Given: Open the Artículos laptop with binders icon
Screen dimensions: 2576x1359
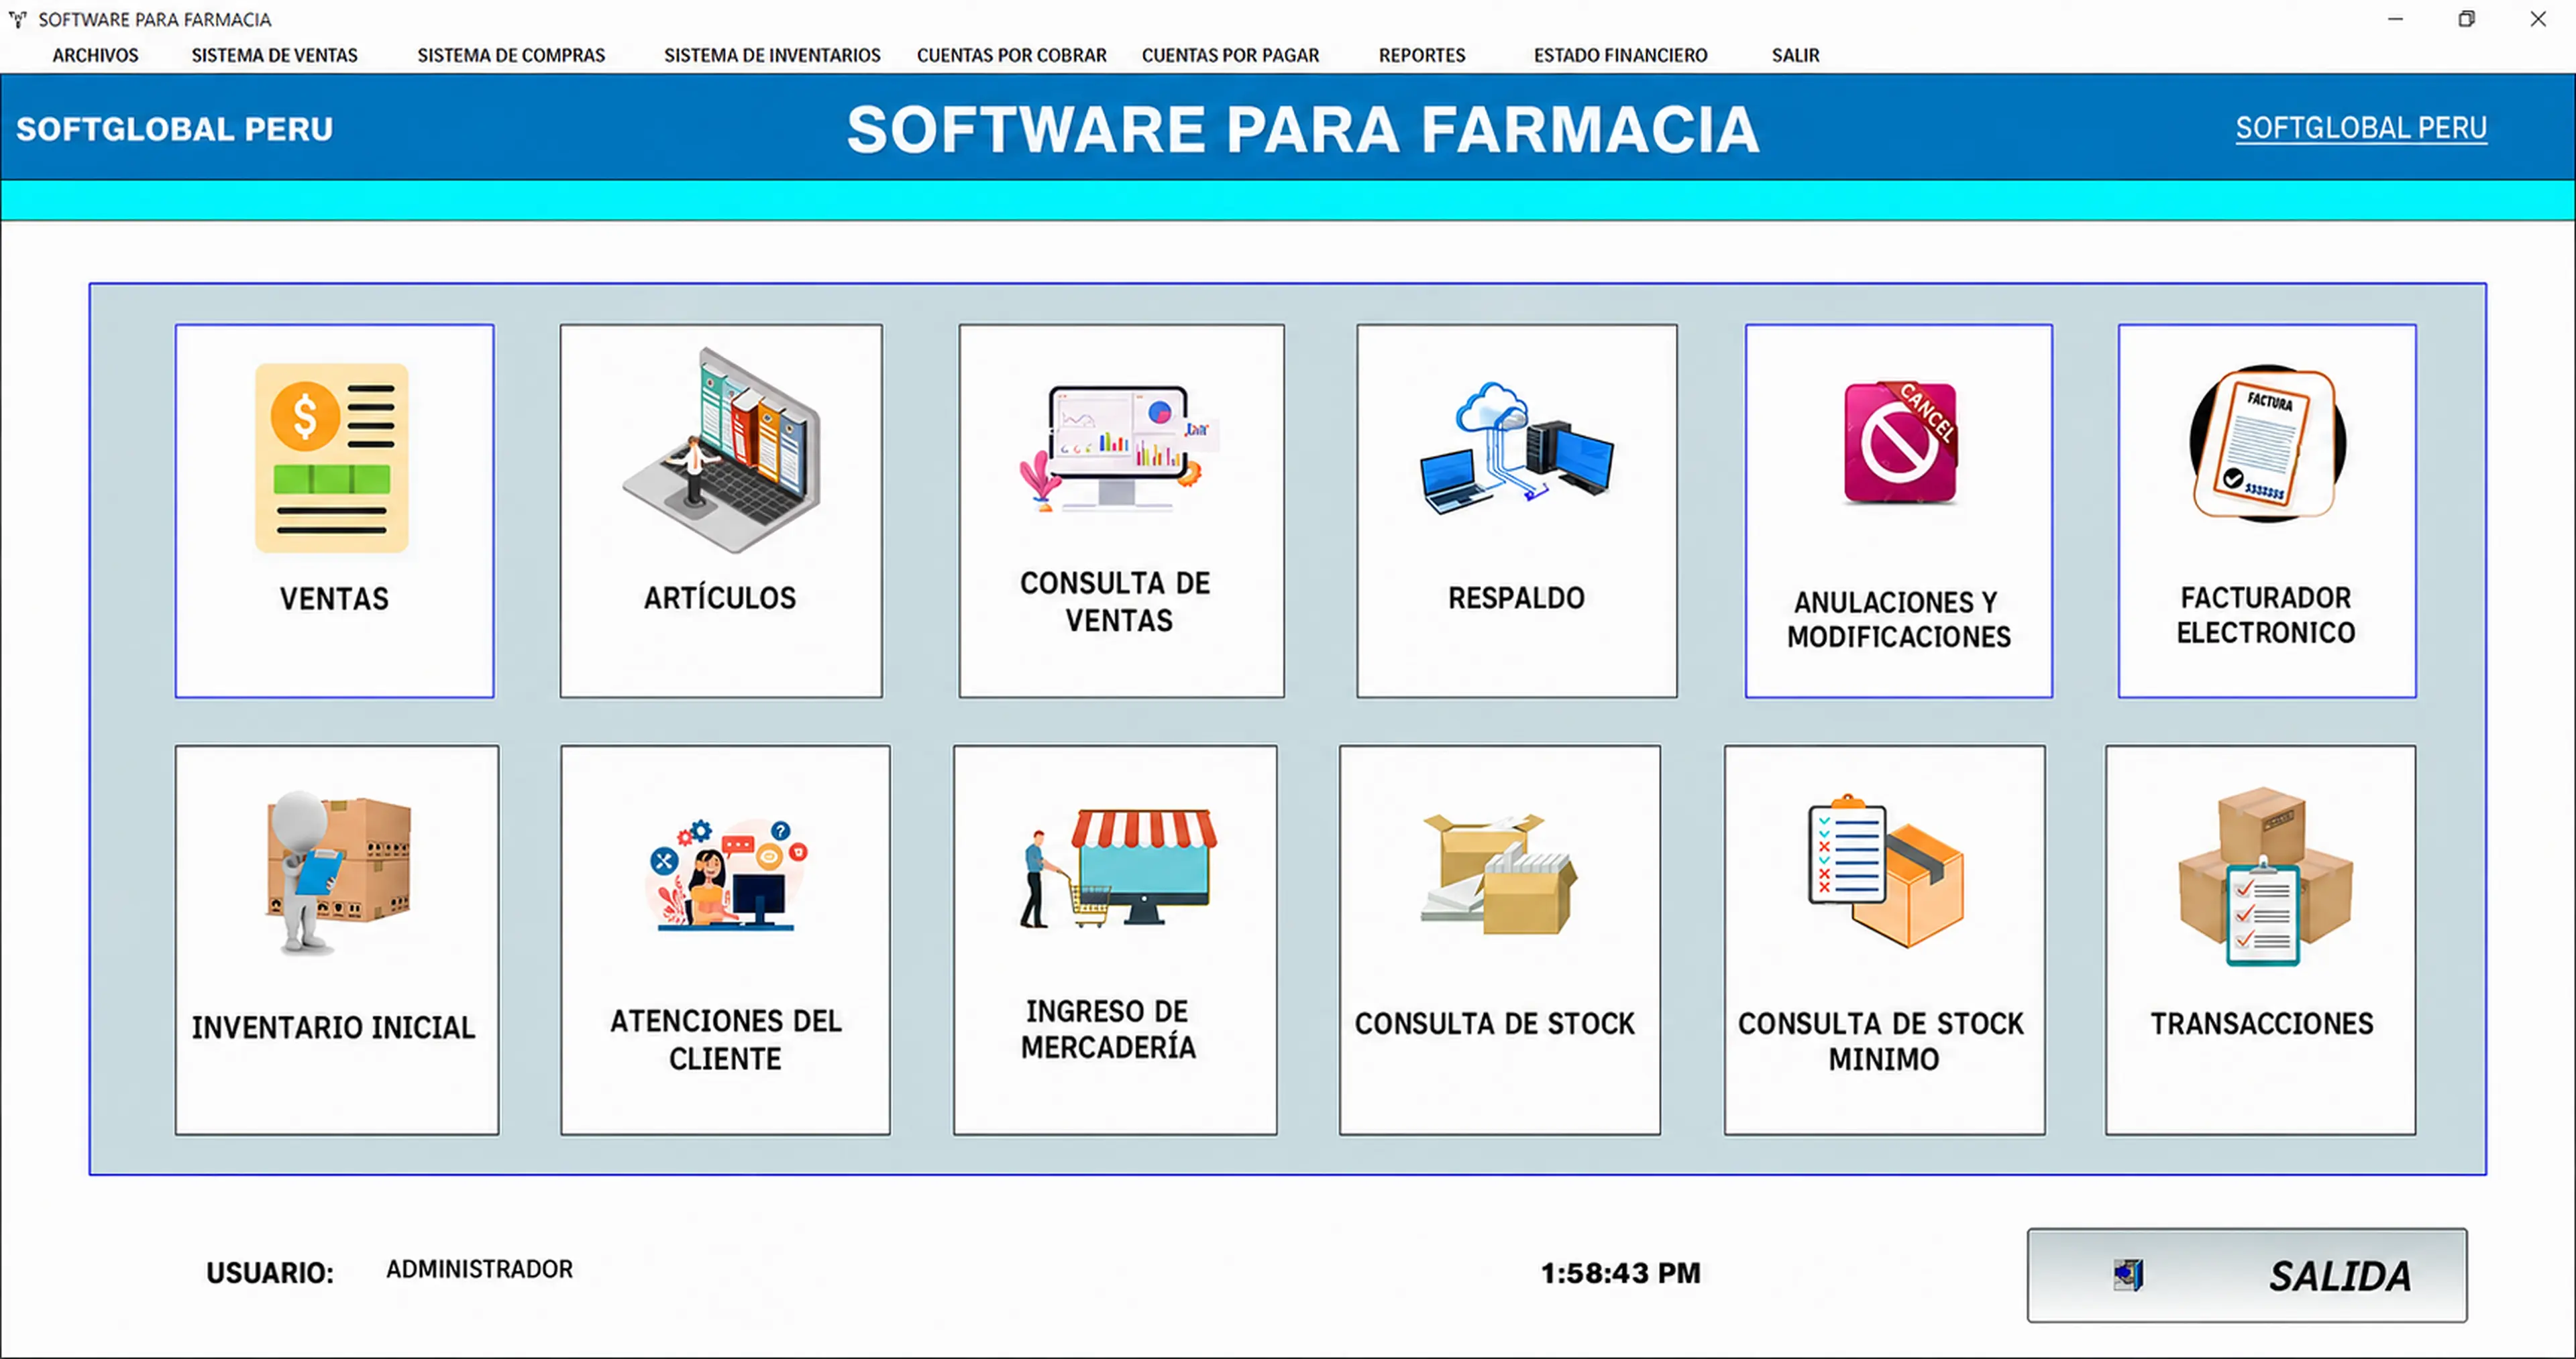Looking at the screenshot, I should [x=721, y=450].
